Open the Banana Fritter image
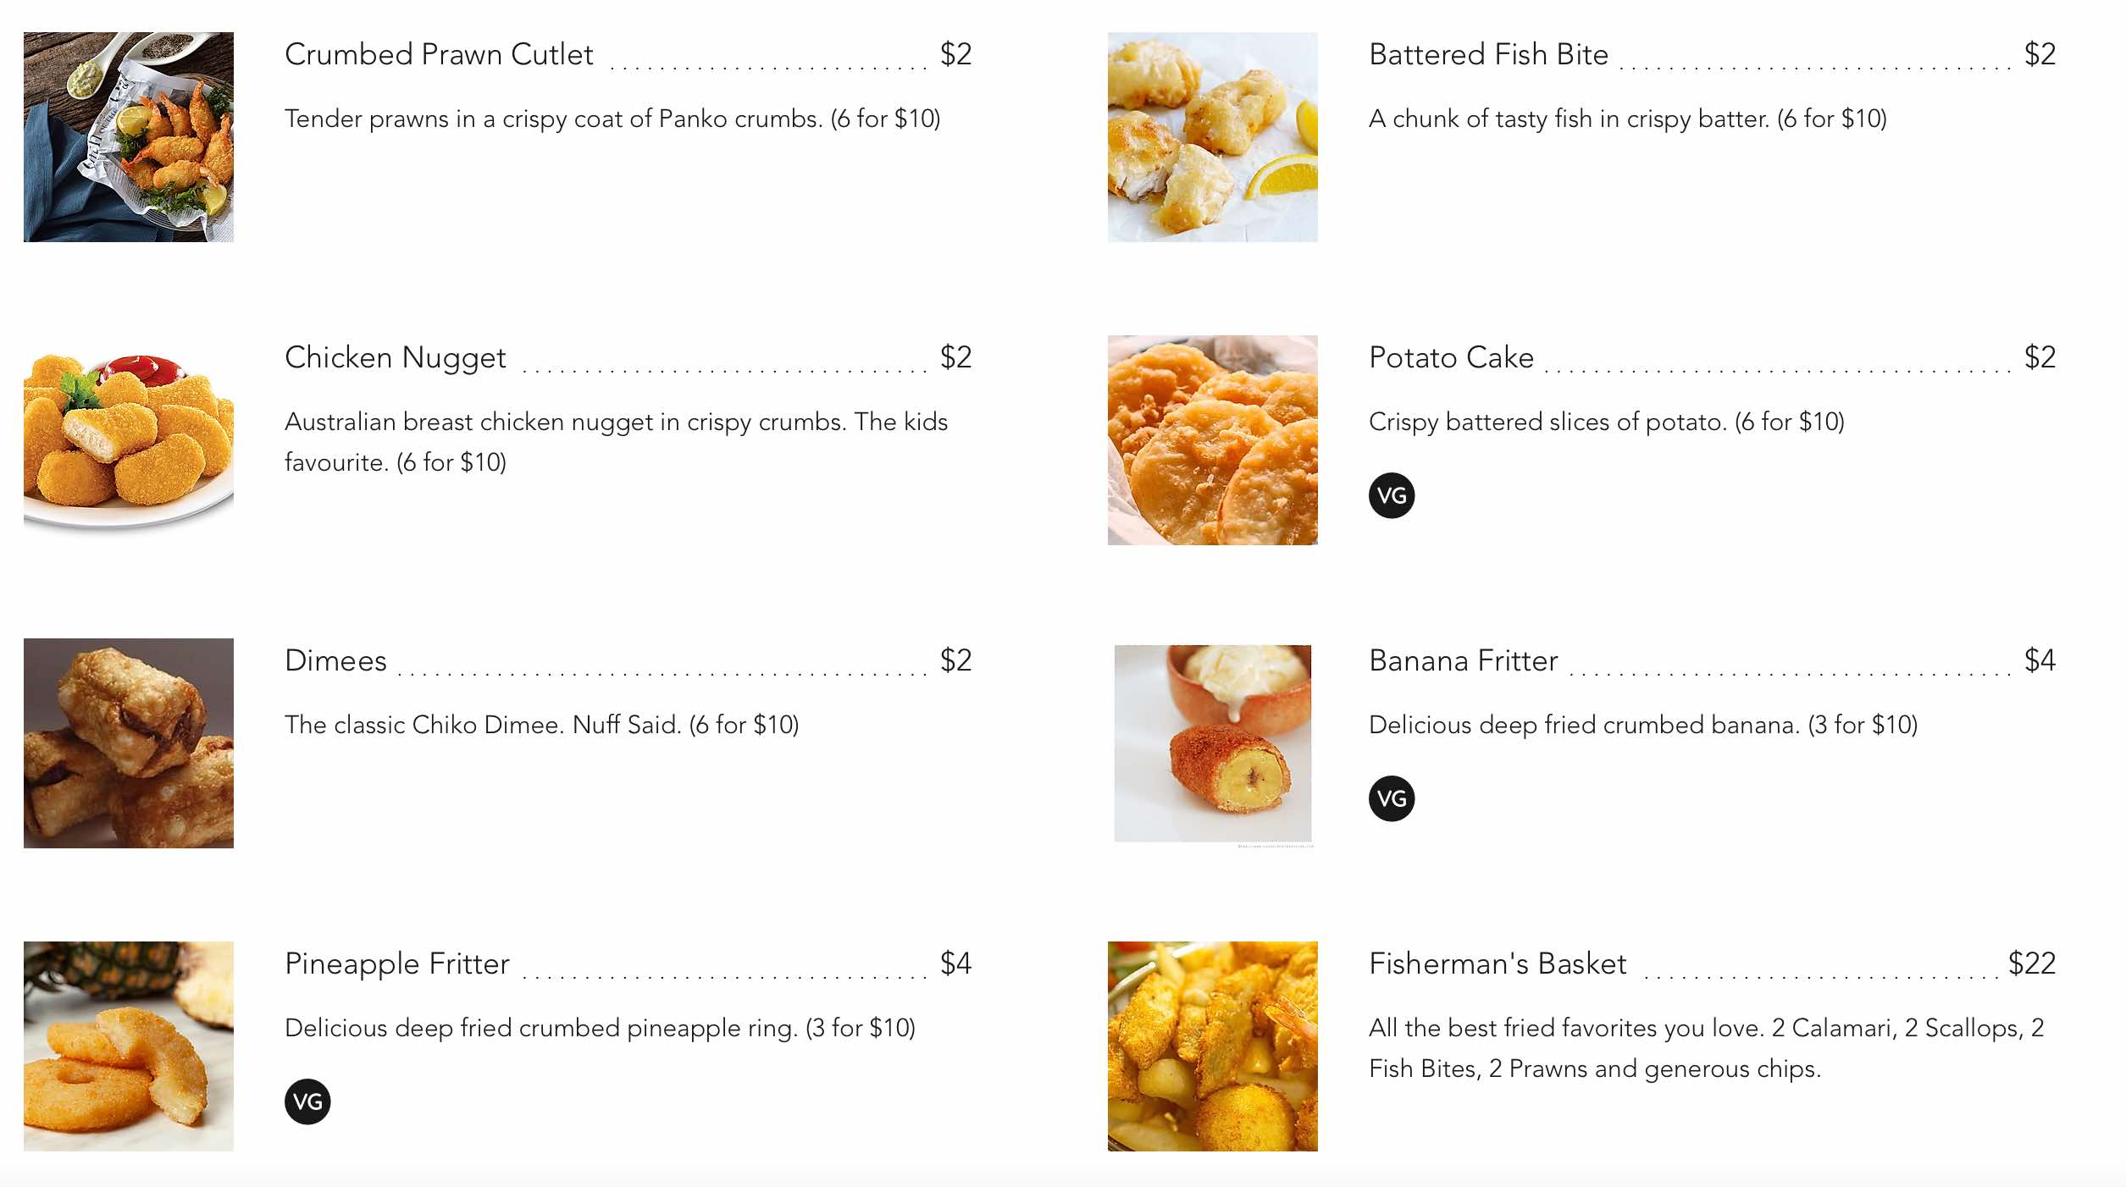 1212,743
